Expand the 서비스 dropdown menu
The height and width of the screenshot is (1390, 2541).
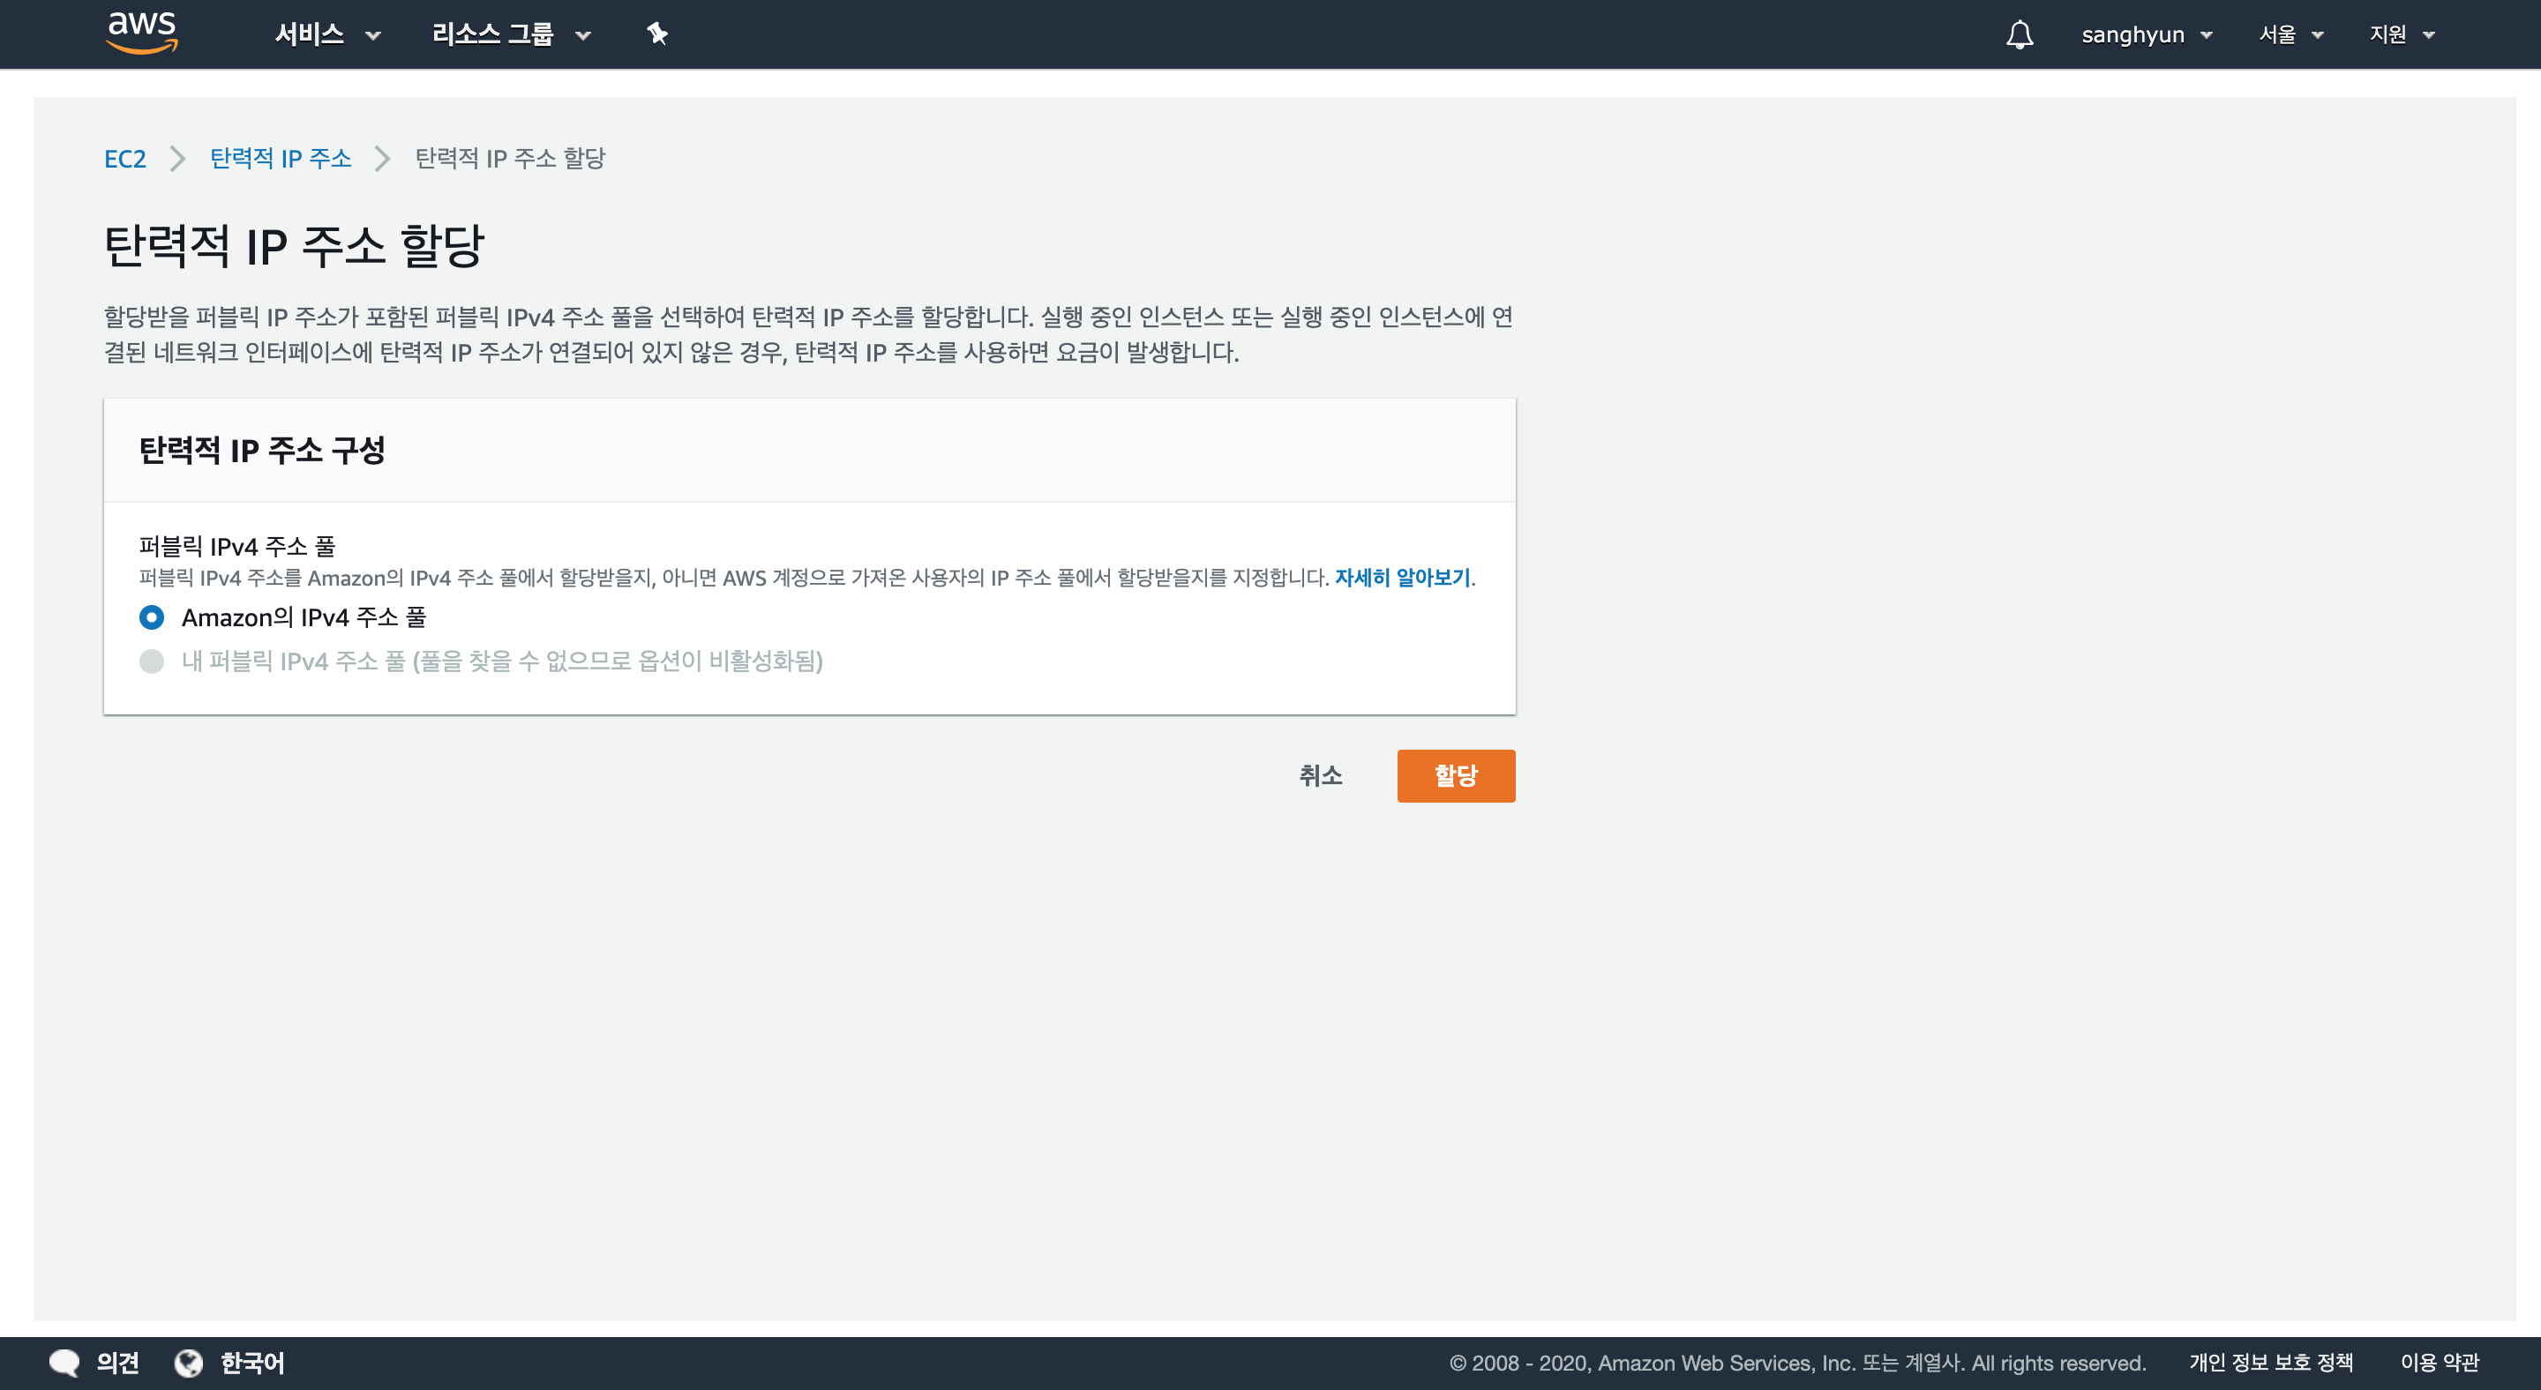pyautogui.click(x=326, y=34)
